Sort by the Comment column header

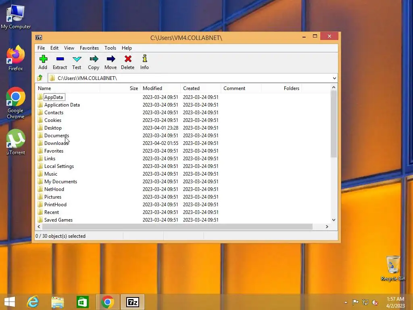click(x=241, y=88)
